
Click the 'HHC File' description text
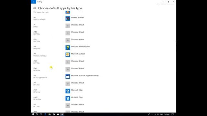[37, 41]
